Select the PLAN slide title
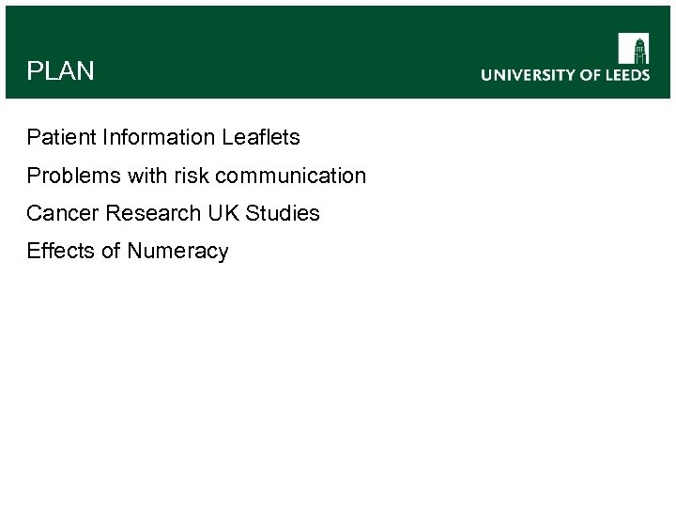 point(61,71)
